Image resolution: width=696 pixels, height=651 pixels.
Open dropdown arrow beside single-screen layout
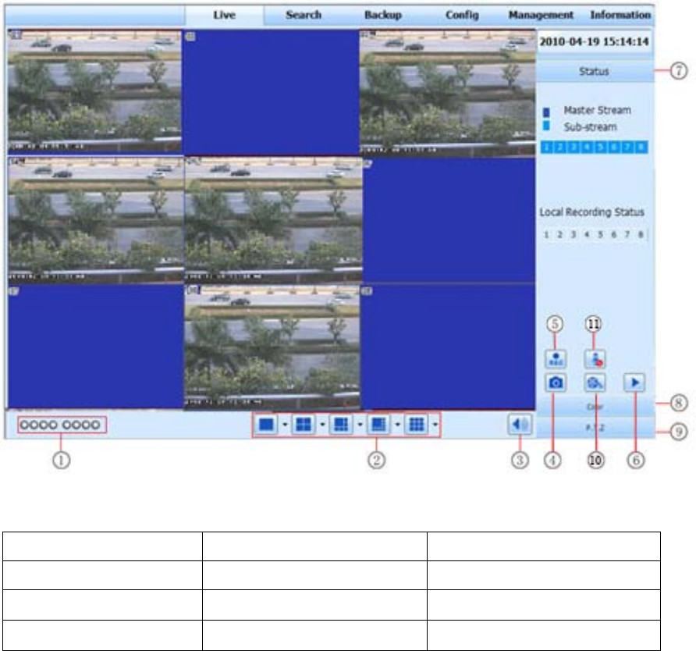pyautogui.click(x=285, y=425)
